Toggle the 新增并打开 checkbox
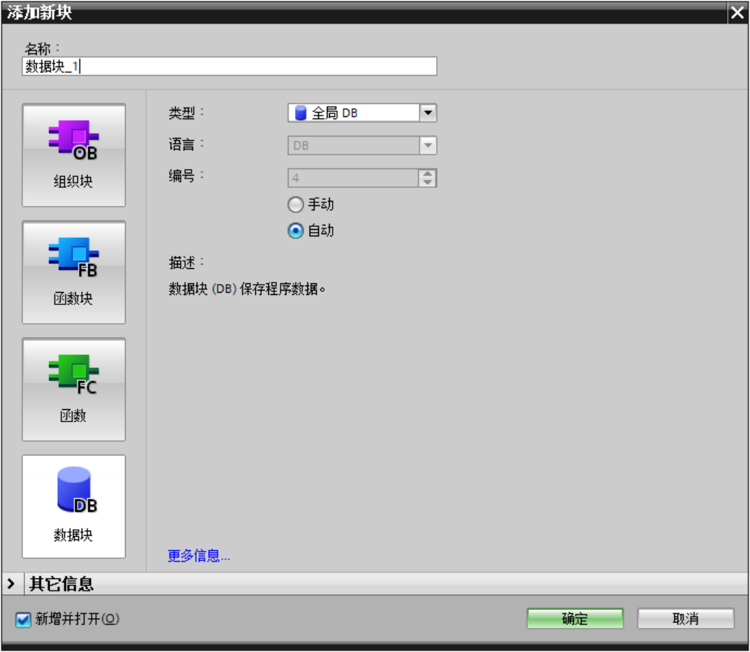This screenshot has height=652, width=750. coord(24,619)
